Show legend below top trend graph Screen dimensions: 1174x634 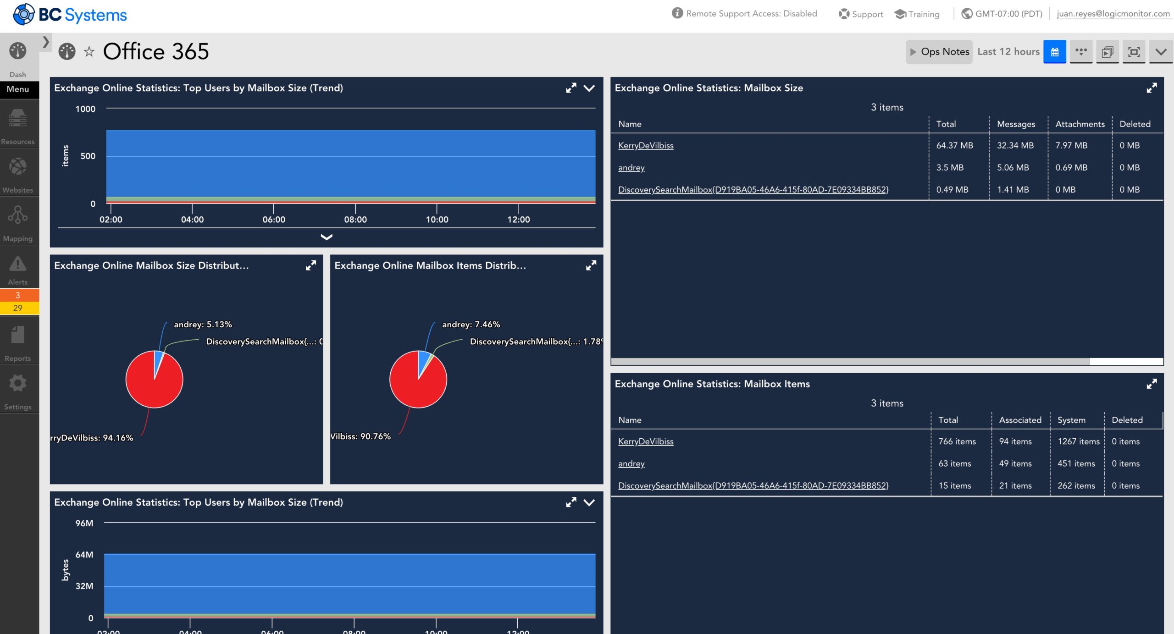pyautogui.click(x=327, y=237)
